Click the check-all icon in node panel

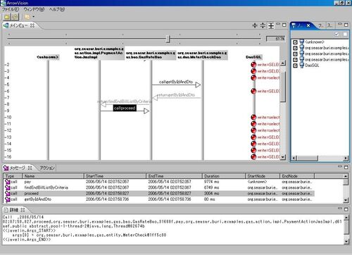[337, 35]
